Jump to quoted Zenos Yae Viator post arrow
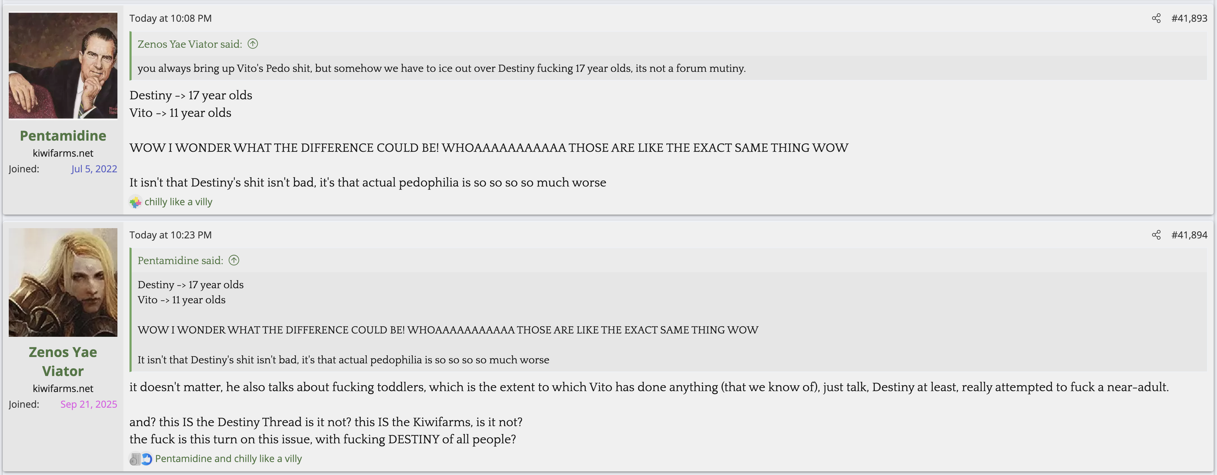The height and width of the screenshot is (475, 1217). point(253,44)
